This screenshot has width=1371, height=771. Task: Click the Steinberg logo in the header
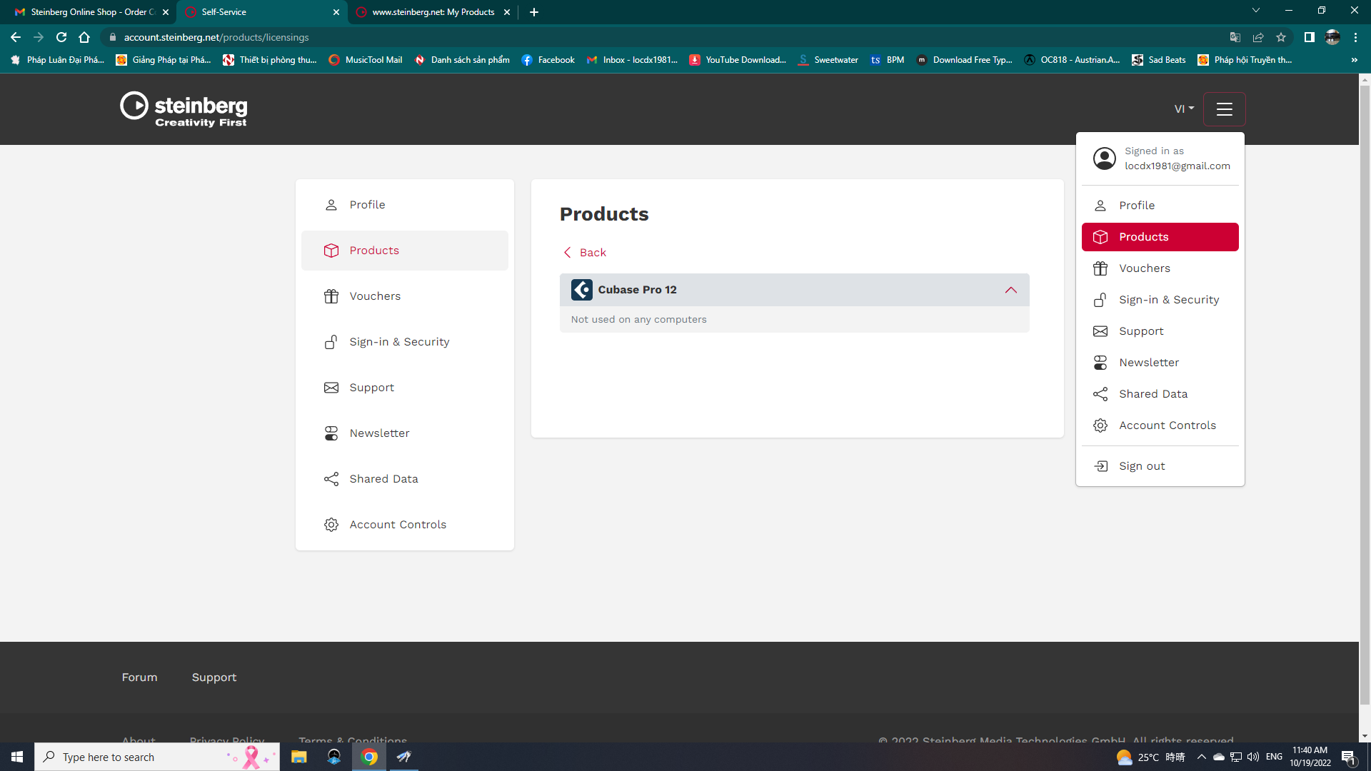click(184, 109)
